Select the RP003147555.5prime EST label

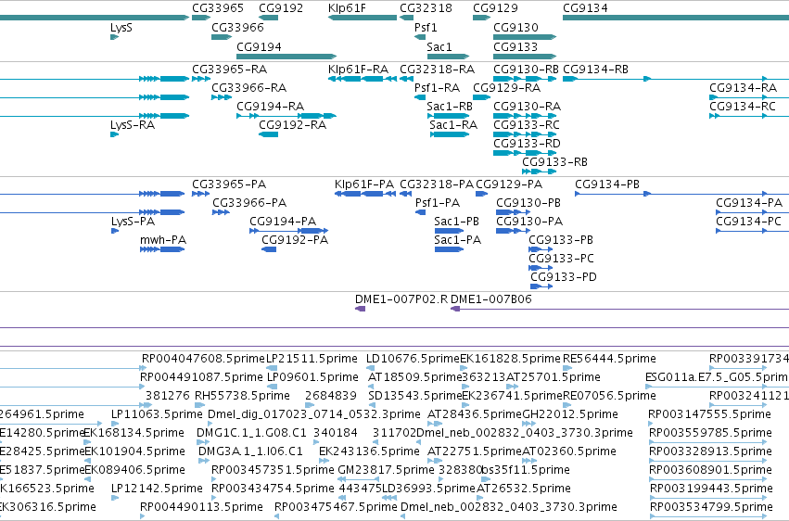(709, 415)
